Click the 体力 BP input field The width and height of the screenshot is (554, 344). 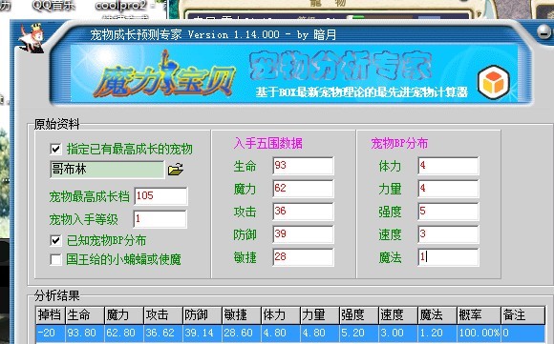448,166
